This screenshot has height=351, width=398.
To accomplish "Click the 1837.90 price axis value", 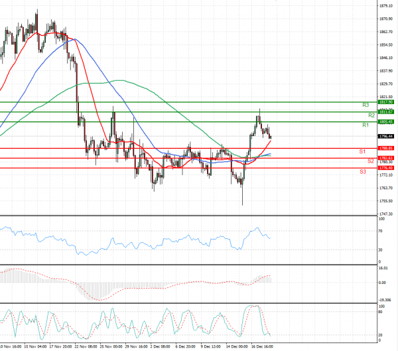I will click(386, 71).
